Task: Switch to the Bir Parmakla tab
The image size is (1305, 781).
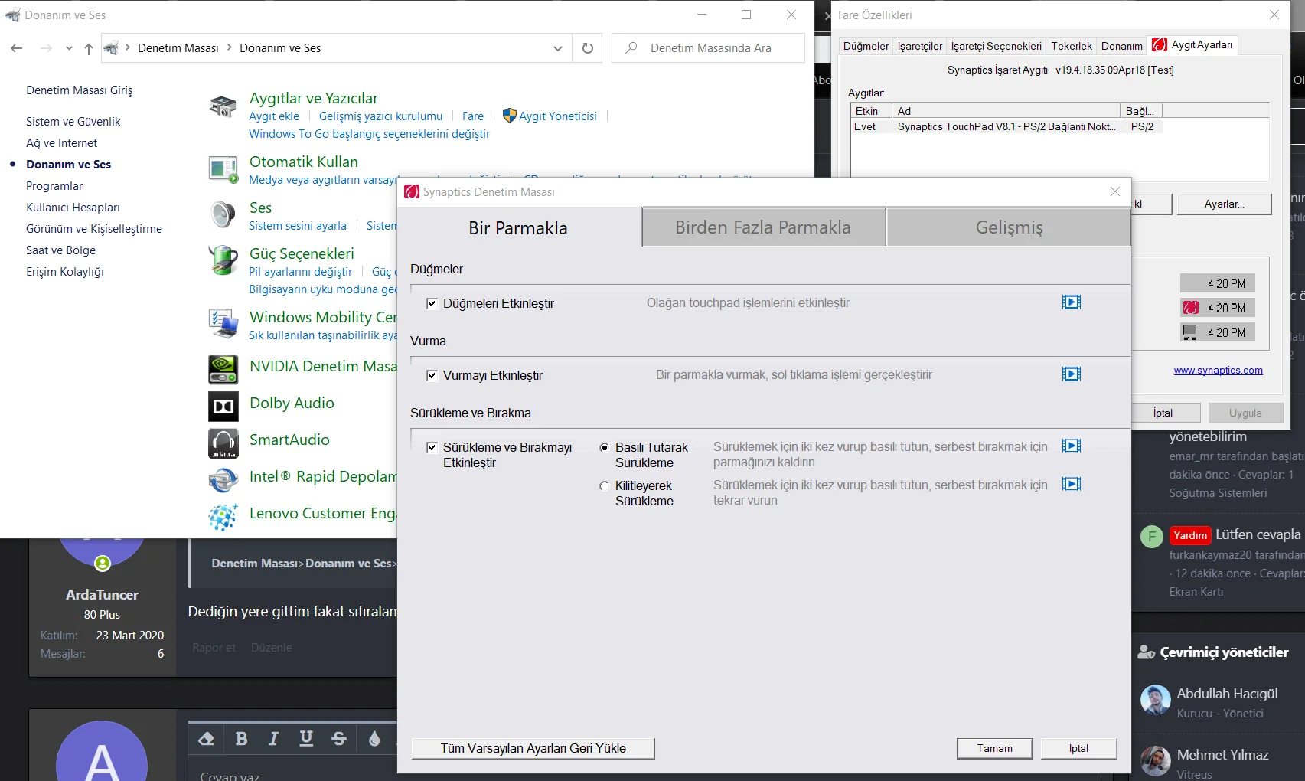Action: [518, 227]
